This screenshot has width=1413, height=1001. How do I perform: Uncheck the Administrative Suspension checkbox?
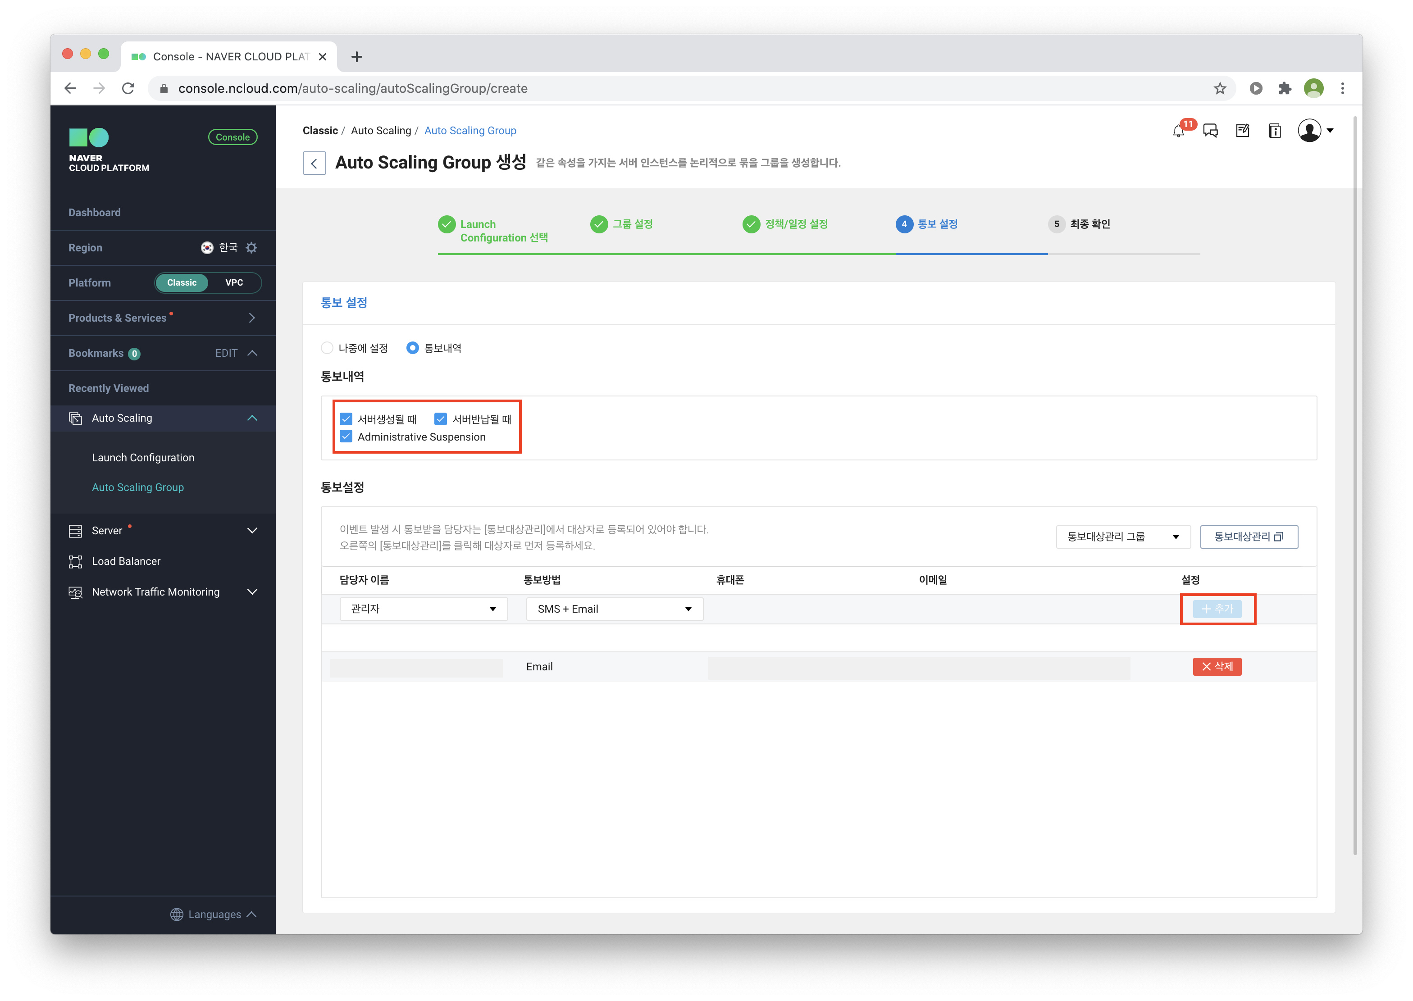point(346,437)
